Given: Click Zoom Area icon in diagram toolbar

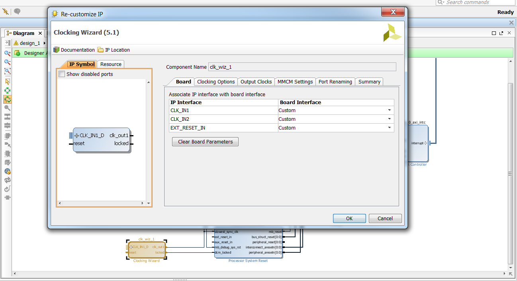Looking at the screenshot, I should (7, 71).
